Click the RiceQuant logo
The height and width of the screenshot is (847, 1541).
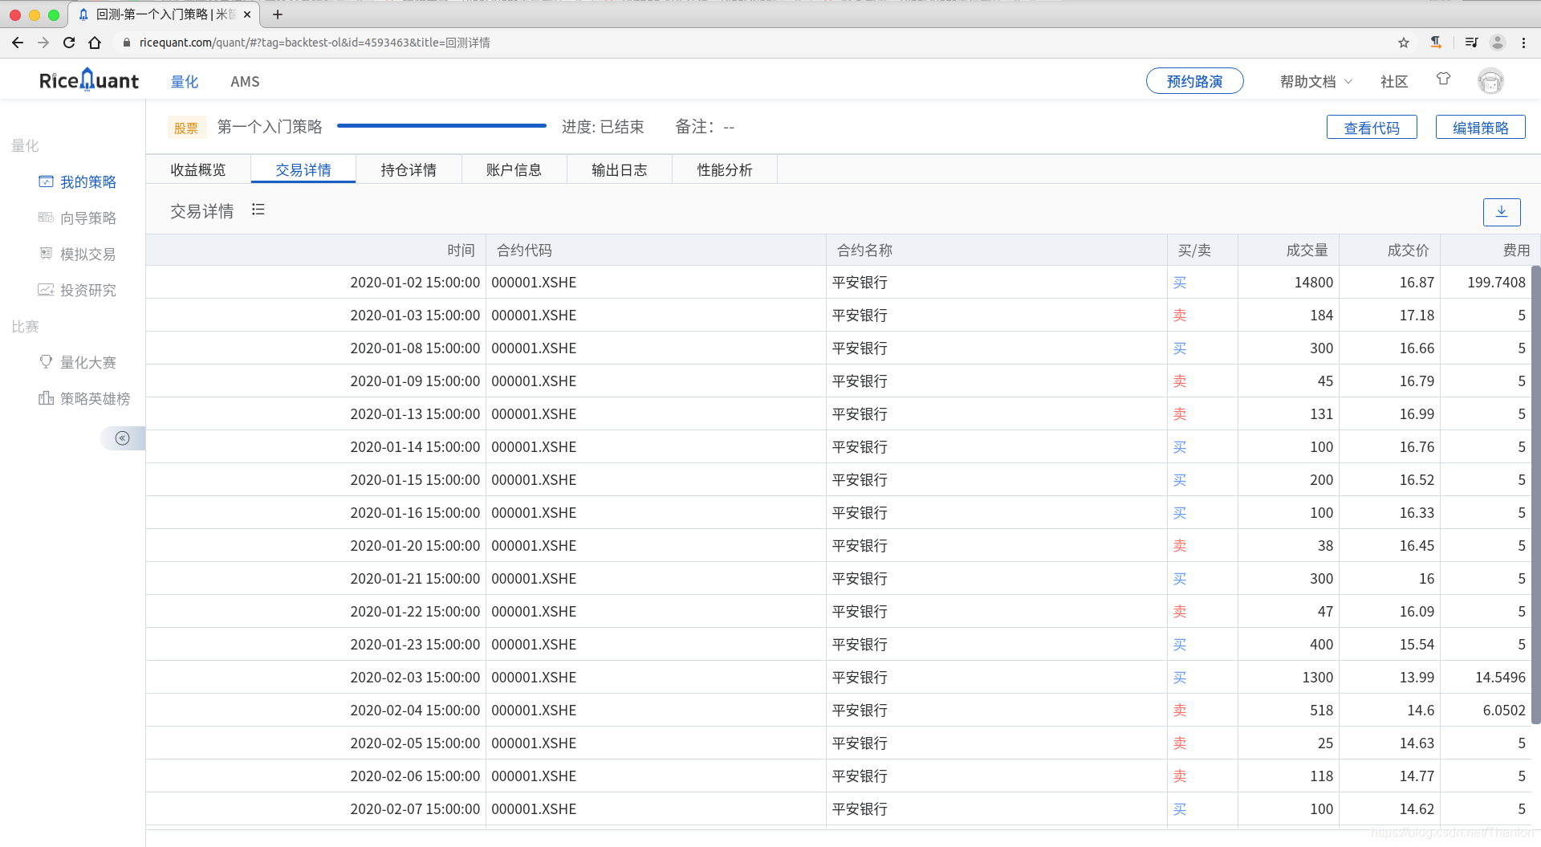[x=88, y=80]
